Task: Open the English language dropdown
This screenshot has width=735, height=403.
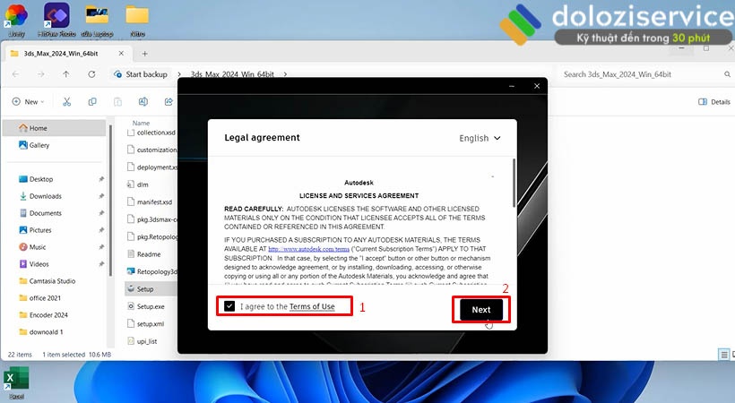Action: point(480,138)
